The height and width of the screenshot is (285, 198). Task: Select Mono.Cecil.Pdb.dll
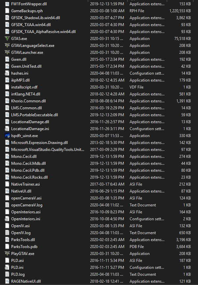(28, 170)
